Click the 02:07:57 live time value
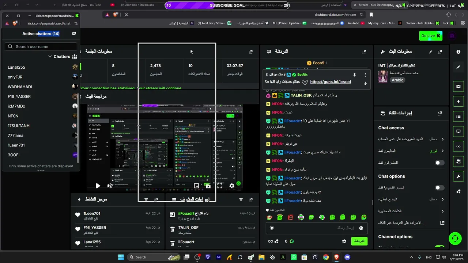Image resolution: width=468 pixels, height=263 pixels. (x=235, y=66)
